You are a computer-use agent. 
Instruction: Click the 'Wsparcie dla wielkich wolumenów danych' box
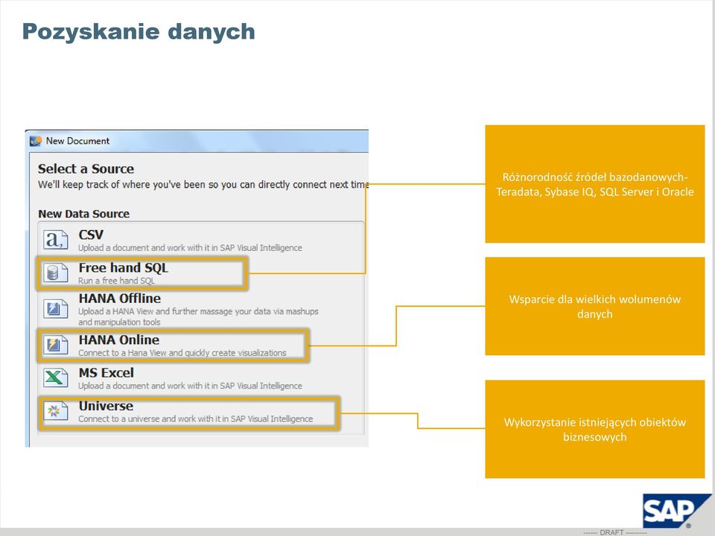[x=594, y=306]
